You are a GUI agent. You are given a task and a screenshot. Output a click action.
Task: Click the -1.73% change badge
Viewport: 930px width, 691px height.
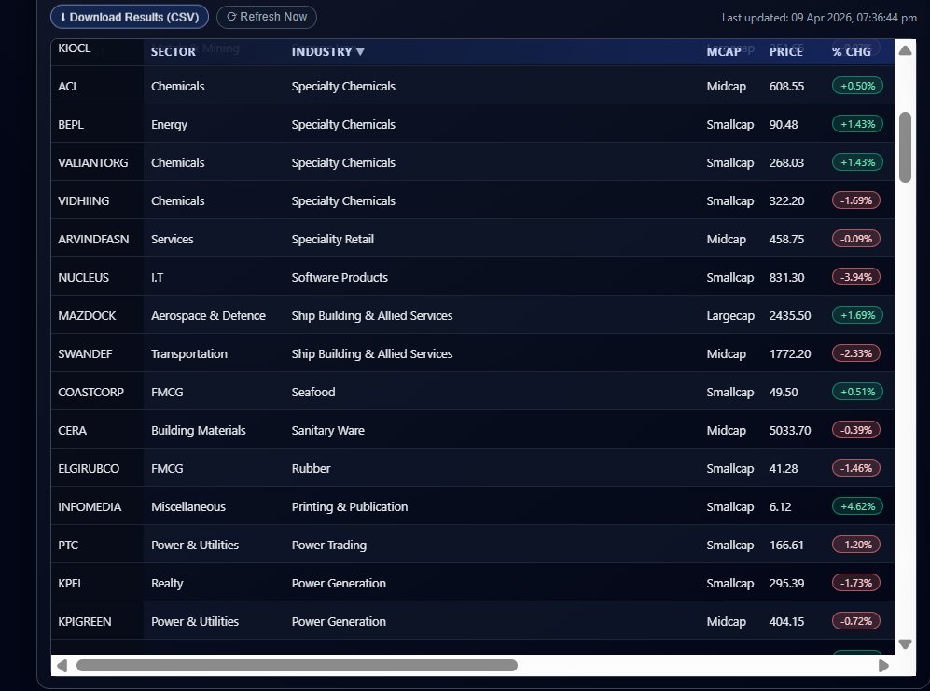pos(856,583)
